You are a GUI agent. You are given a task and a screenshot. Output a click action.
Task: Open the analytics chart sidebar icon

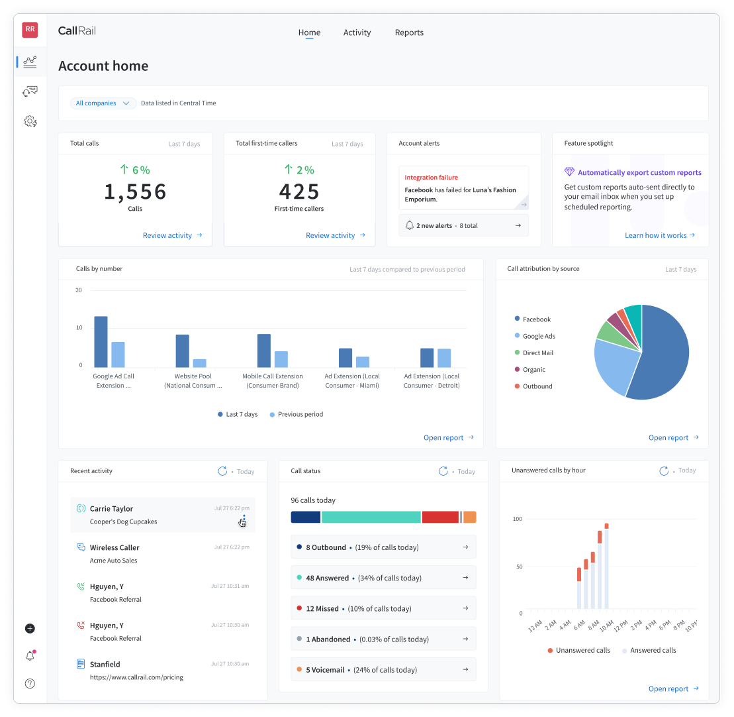(30, 62)
